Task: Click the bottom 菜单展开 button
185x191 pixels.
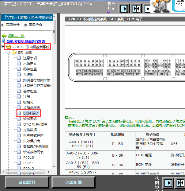Action: (27, 182)
